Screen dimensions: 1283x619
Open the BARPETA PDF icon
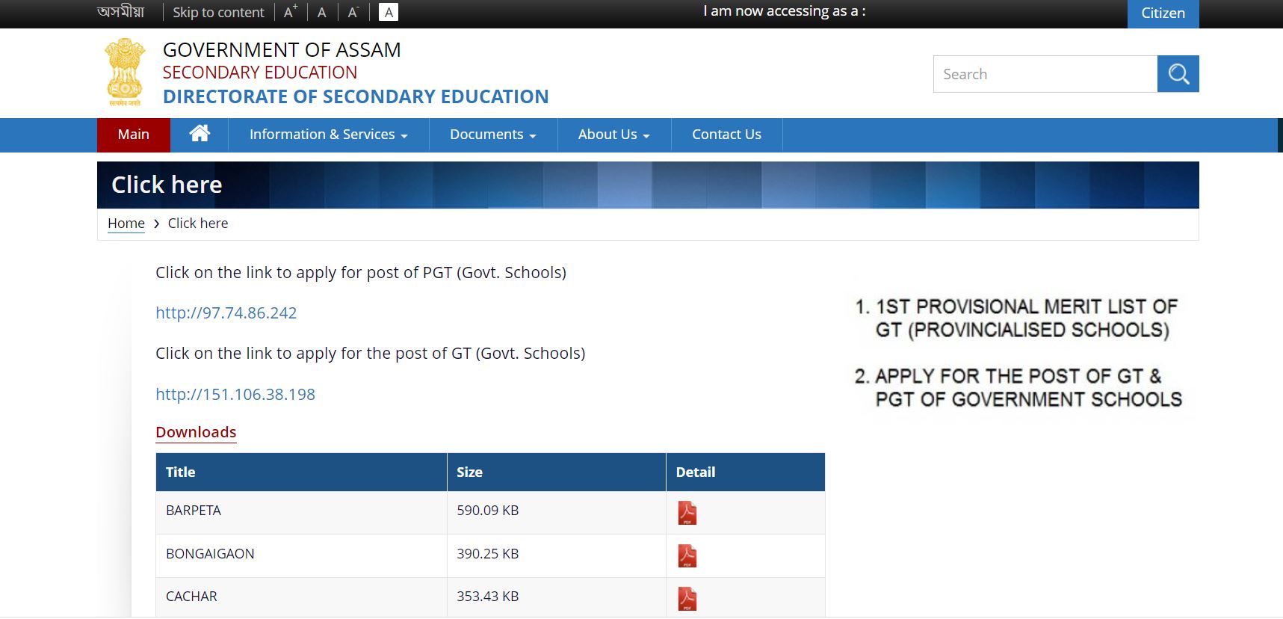tap(687, 513)
